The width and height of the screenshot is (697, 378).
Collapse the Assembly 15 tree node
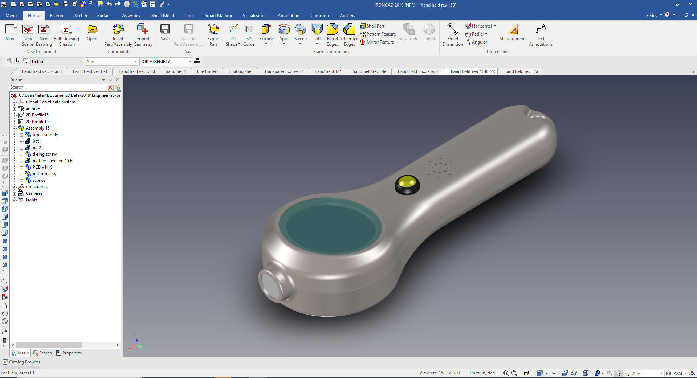pos(15,128)
